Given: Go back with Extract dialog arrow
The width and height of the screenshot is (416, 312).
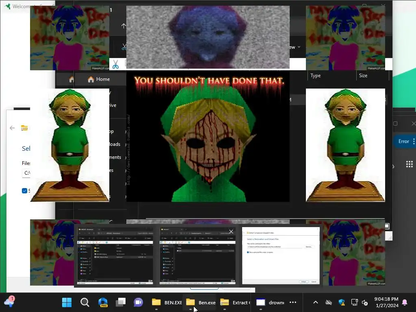Looking at the screenshot, I should (x=12, y=128).
